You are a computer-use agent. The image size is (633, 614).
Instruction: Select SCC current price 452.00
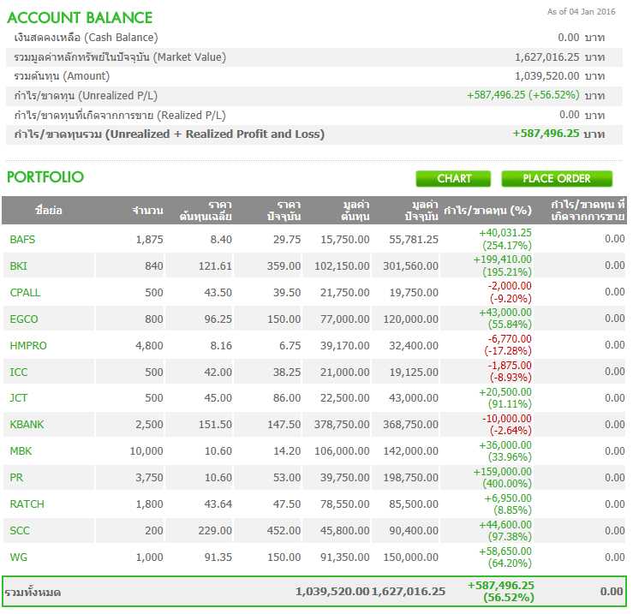284,530
